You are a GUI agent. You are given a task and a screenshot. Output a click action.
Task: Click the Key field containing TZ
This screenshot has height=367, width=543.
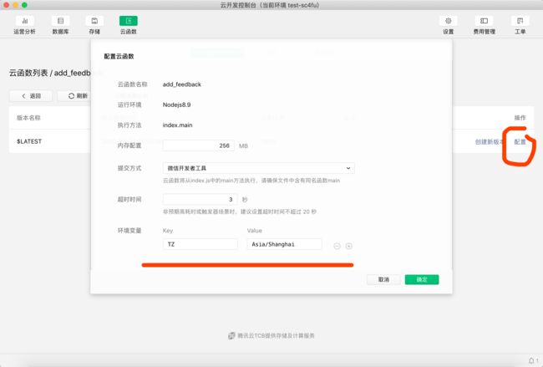click(200, 244)
